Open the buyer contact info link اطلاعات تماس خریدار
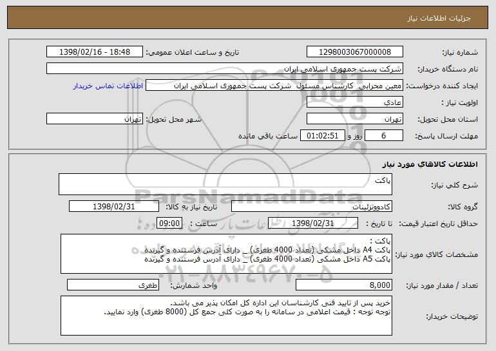Screen dimensions: 496x351 (x=108, y=86)
